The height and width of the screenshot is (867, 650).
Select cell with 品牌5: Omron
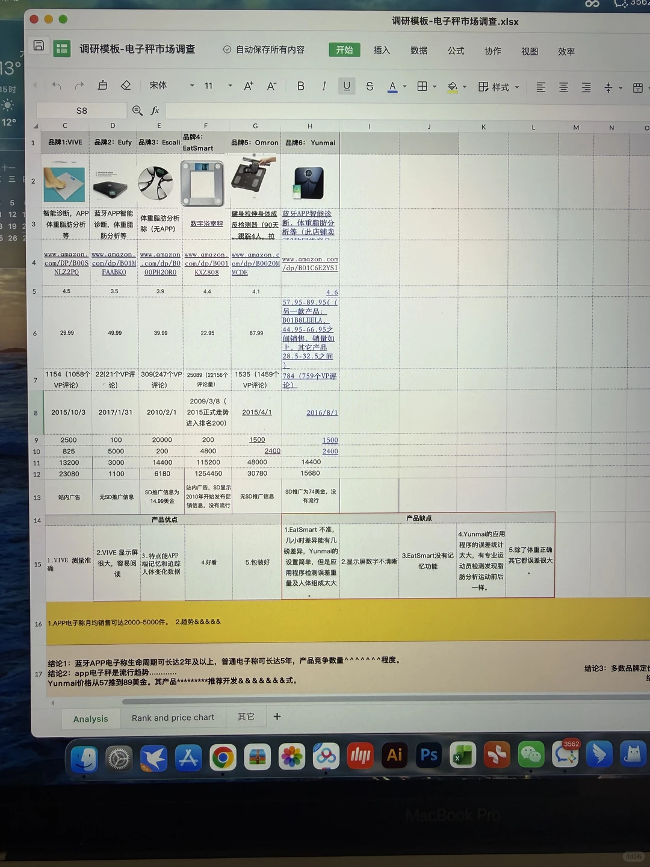coord(255,143)
